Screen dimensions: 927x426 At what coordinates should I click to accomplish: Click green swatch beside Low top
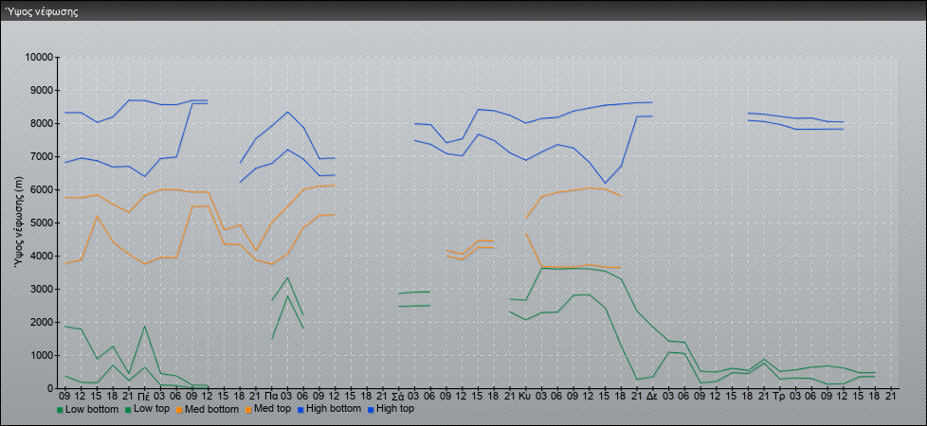point(128,410)
